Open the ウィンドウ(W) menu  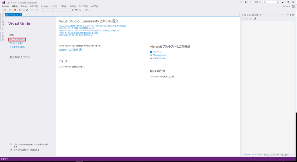tap(83, 6)
